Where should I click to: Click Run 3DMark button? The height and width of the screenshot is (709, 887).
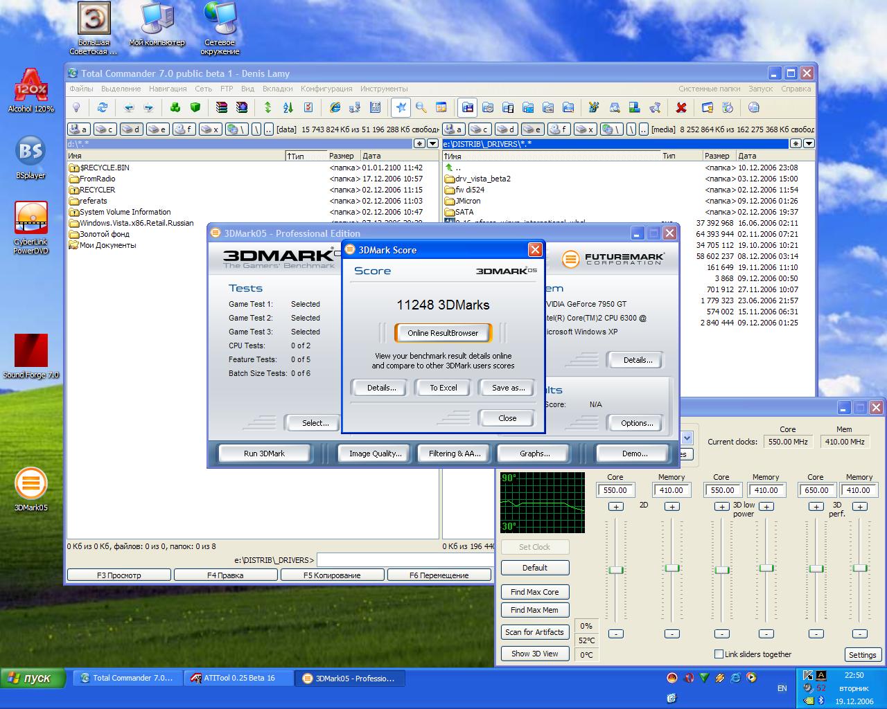[264, 454]
